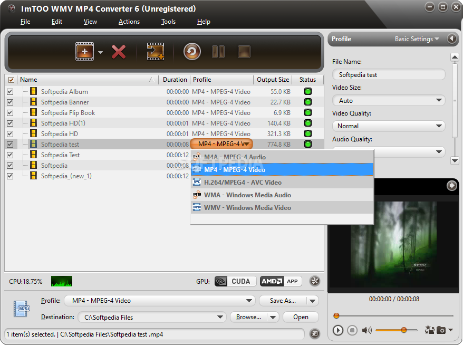Open the Actions menu
The width and height of the screenshot is (463, 345).
point(129,22)
